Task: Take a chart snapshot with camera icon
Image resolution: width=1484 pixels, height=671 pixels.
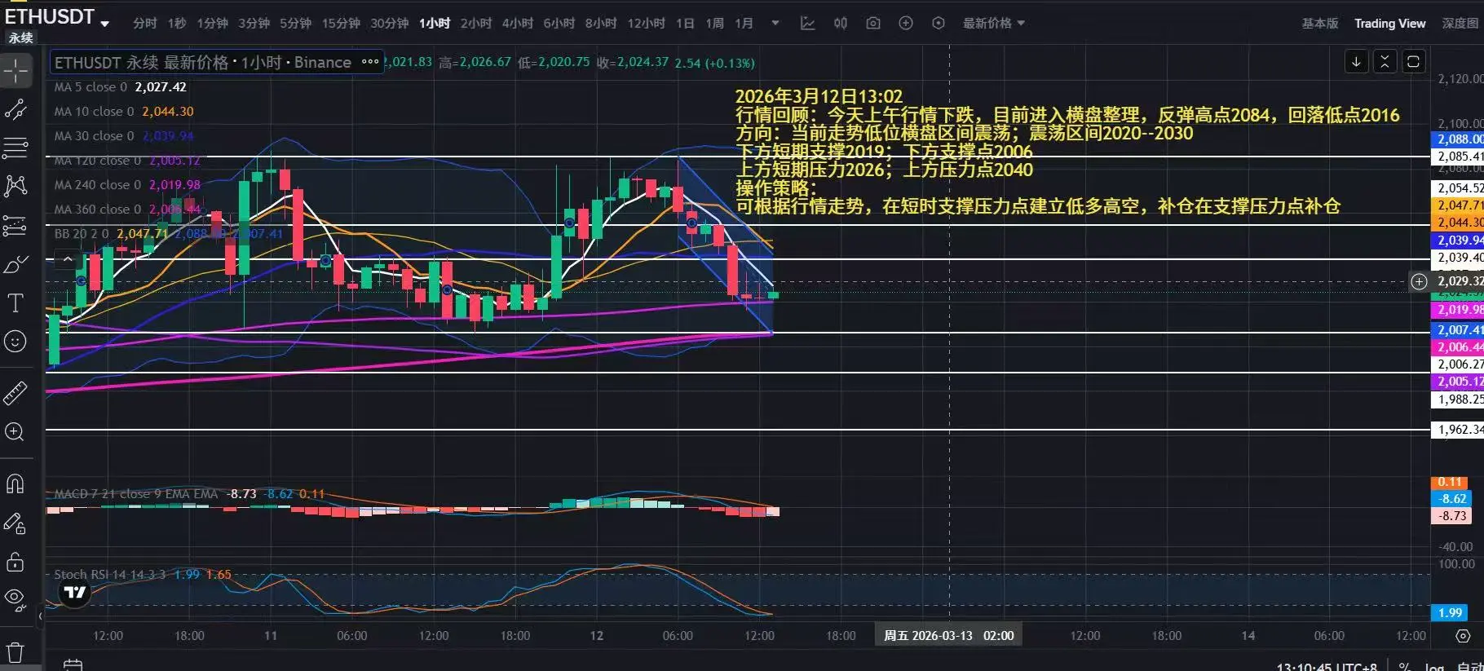Action: (873, 24)
